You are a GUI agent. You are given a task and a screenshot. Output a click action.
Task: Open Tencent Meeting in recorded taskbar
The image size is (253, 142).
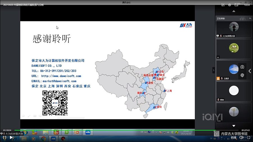[x=88, y=132]
